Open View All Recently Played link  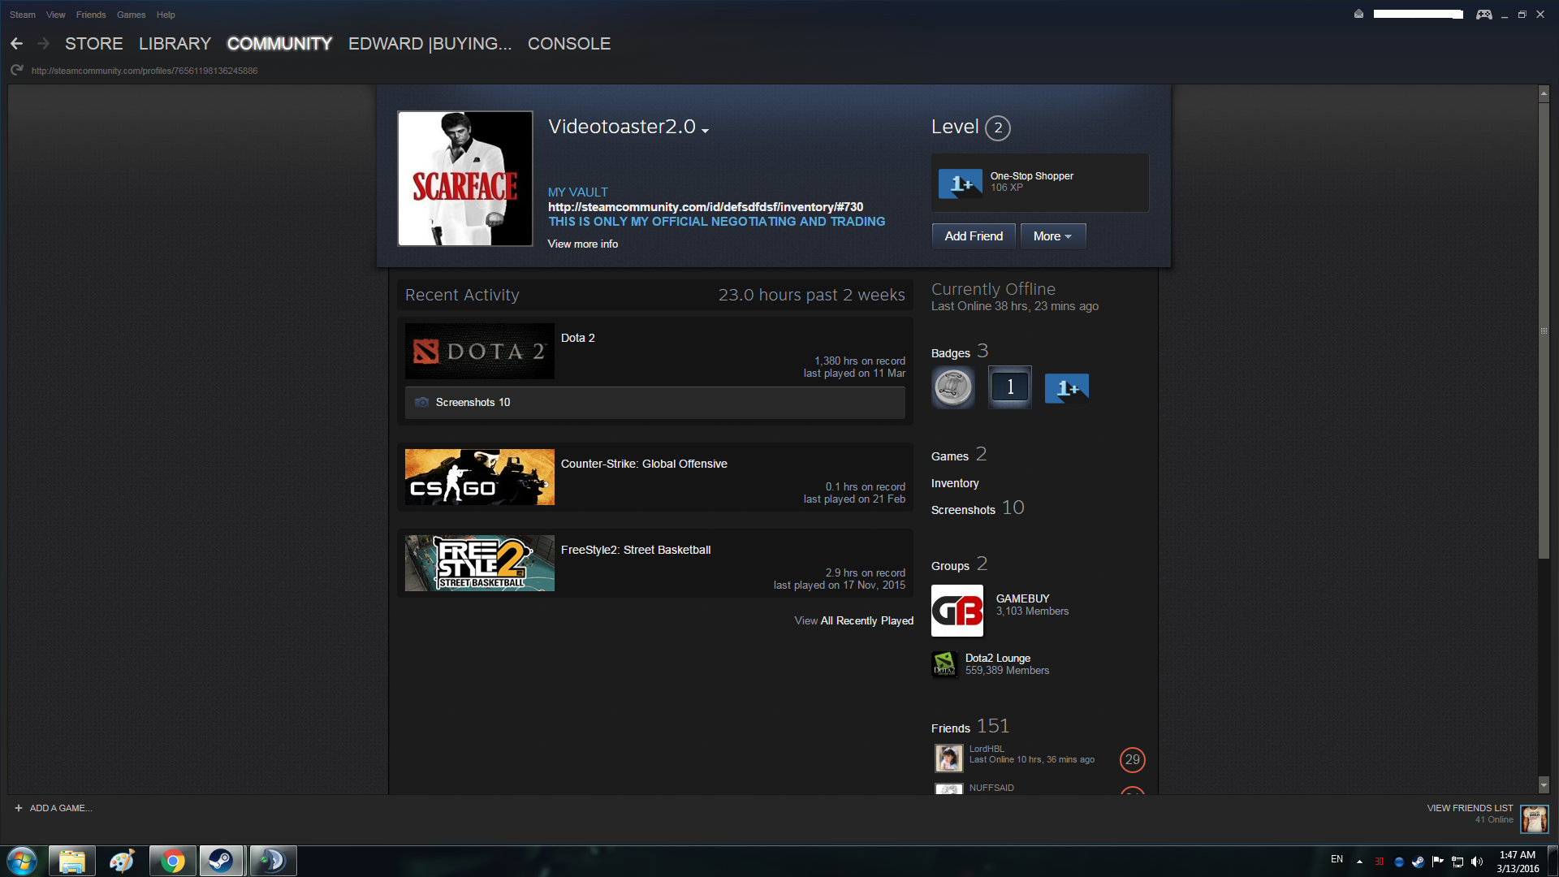853,620
